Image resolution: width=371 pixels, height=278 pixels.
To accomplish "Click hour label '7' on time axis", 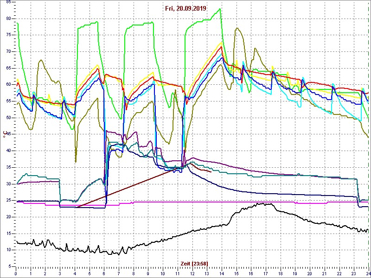I will pyautogui.click(x=119, y=274).
